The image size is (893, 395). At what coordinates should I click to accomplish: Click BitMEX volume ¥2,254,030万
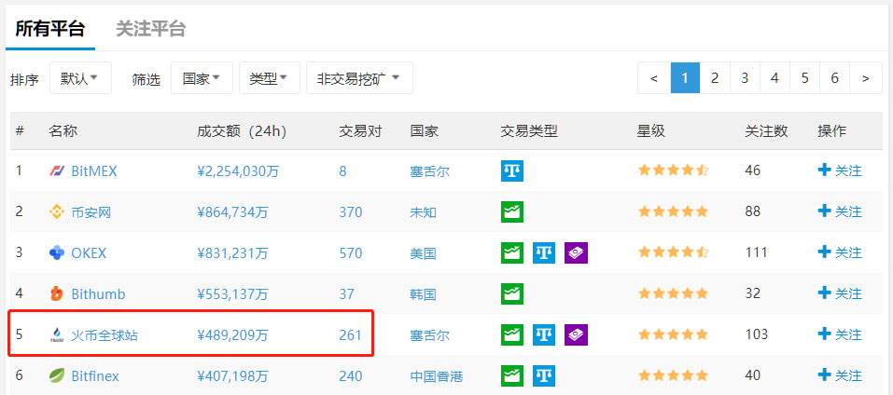238,171
